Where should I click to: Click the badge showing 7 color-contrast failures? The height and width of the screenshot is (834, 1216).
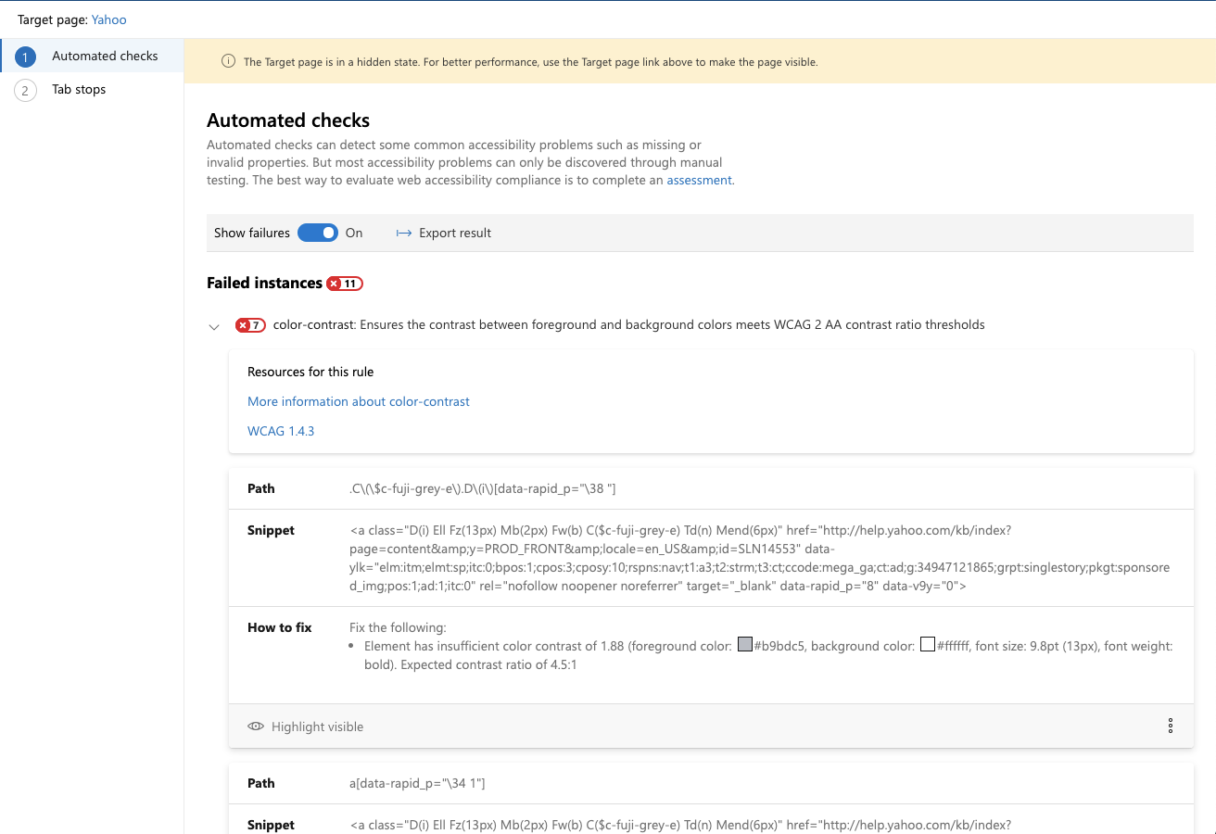(250, 324)
